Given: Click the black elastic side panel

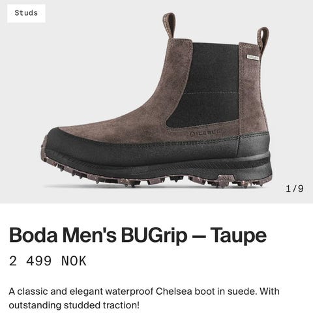Looking at the screenshot, I should (204, 85).
